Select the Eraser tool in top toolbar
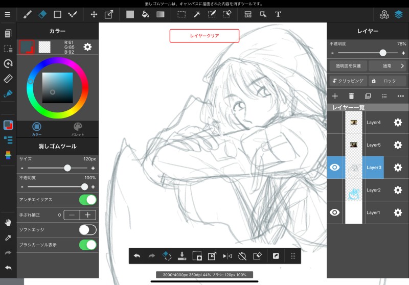 coord(42,14)
